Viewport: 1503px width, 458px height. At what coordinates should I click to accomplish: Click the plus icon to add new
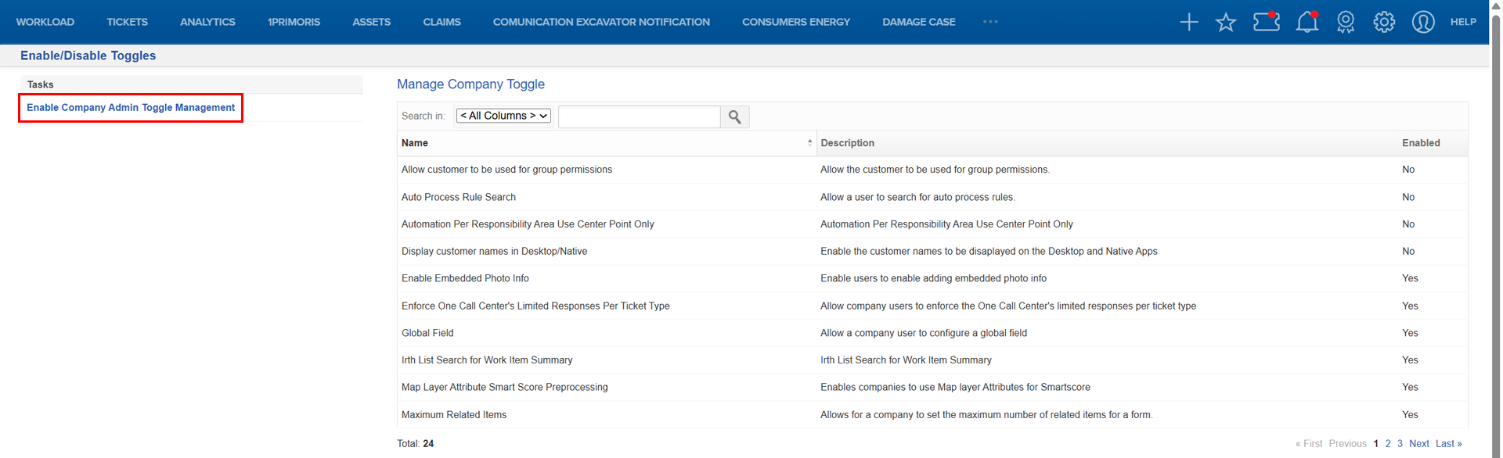(x=1188, y=22)
